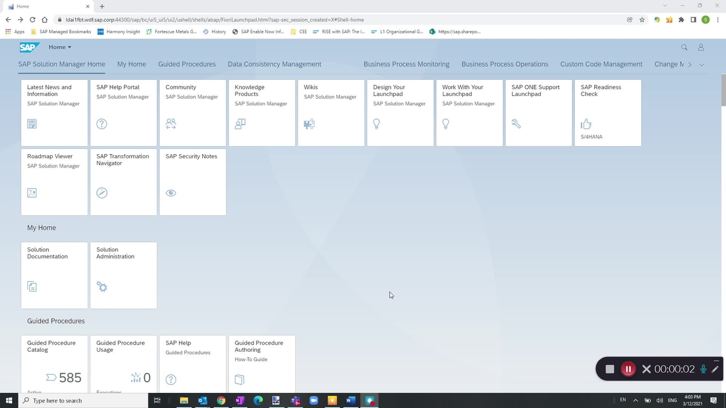Open the Solution Documentation tile
This screenshot has height=408, width=726.
click(x=54, y=276)
